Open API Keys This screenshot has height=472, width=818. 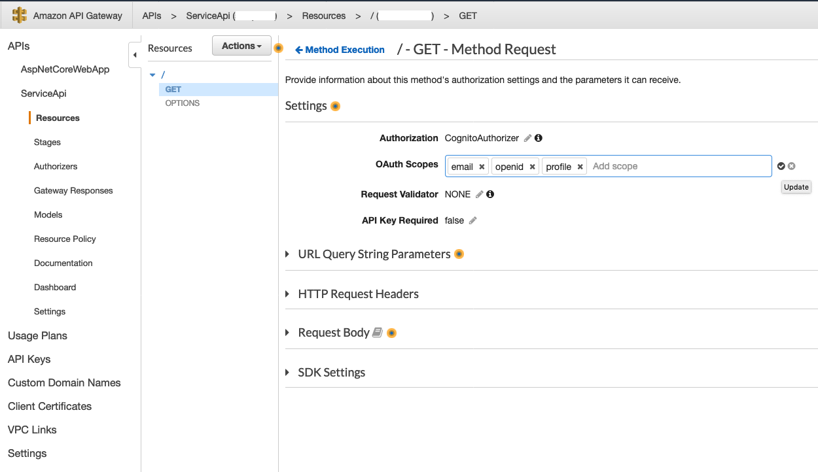(29, 360)
